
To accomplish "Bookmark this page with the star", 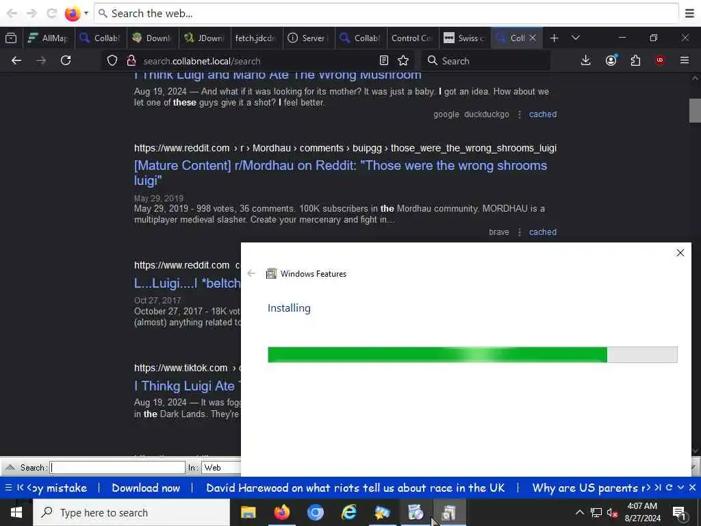I will tap(403, 61).
